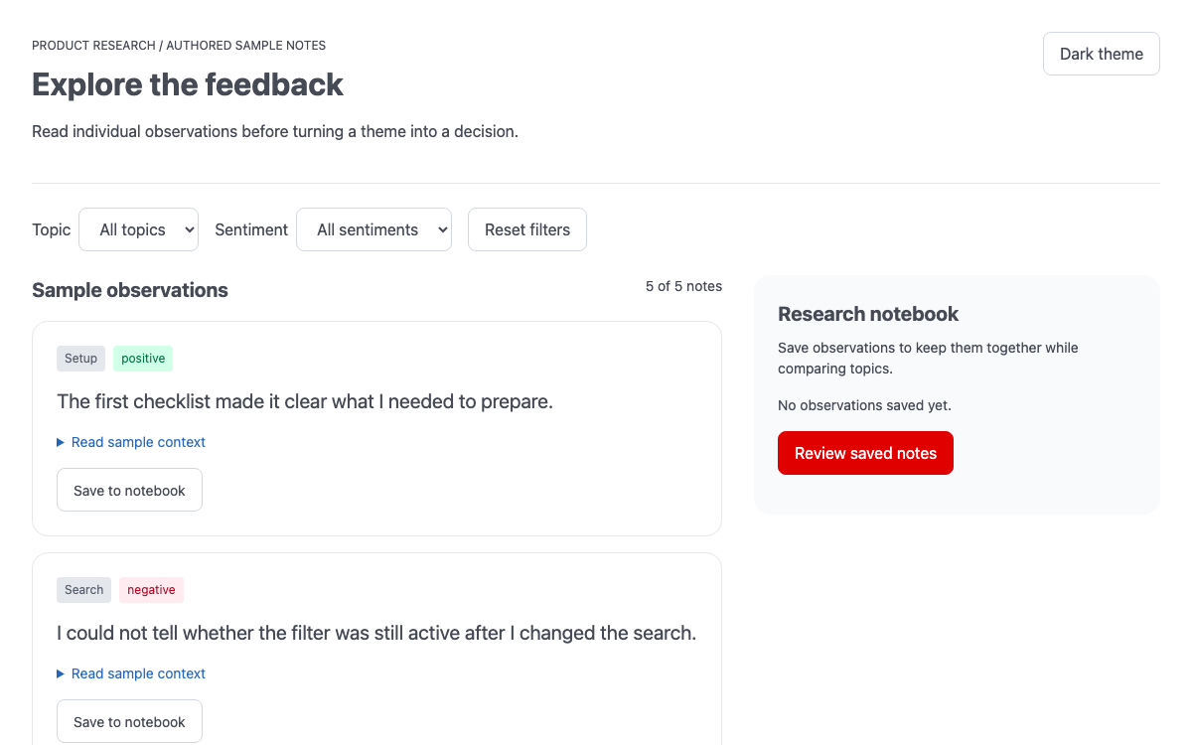Click the Search topic tag
The width and height of the screenshot is (1192, 745).
pyautogui.click(x=84, y=590)
